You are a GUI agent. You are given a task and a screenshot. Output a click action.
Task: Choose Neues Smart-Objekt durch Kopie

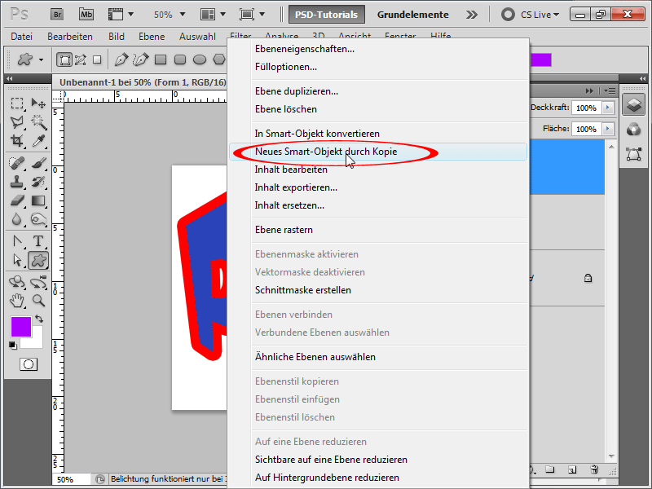click(x=378, y=152)
